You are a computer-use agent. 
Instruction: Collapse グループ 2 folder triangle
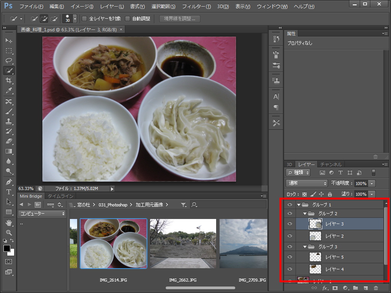click(x=305, y=214)
